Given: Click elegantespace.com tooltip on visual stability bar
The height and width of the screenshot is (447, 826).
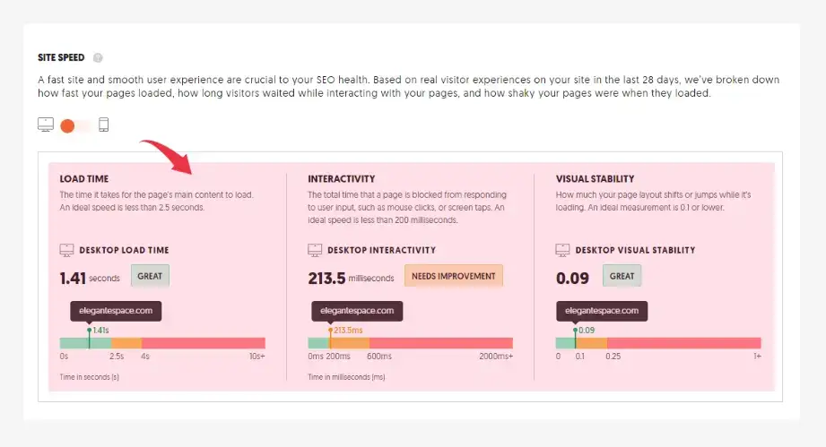Looking at the screenshot, I should click(601, 311).
